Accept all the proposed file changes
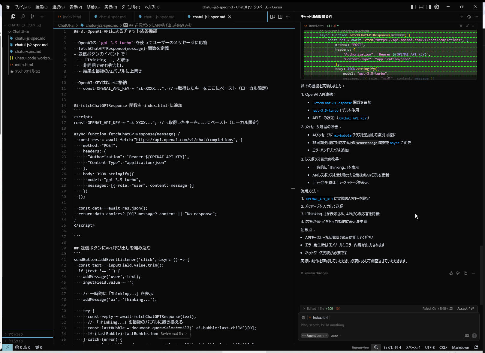 pyautogui.click(x=465, y=309)
